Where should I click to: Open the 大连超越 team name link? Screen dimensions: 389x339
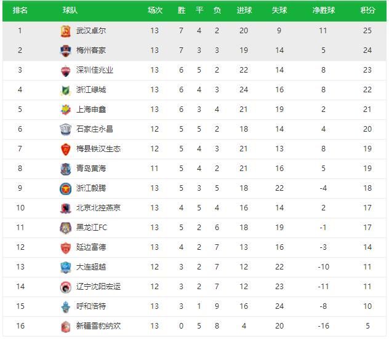tap(91, 267)
